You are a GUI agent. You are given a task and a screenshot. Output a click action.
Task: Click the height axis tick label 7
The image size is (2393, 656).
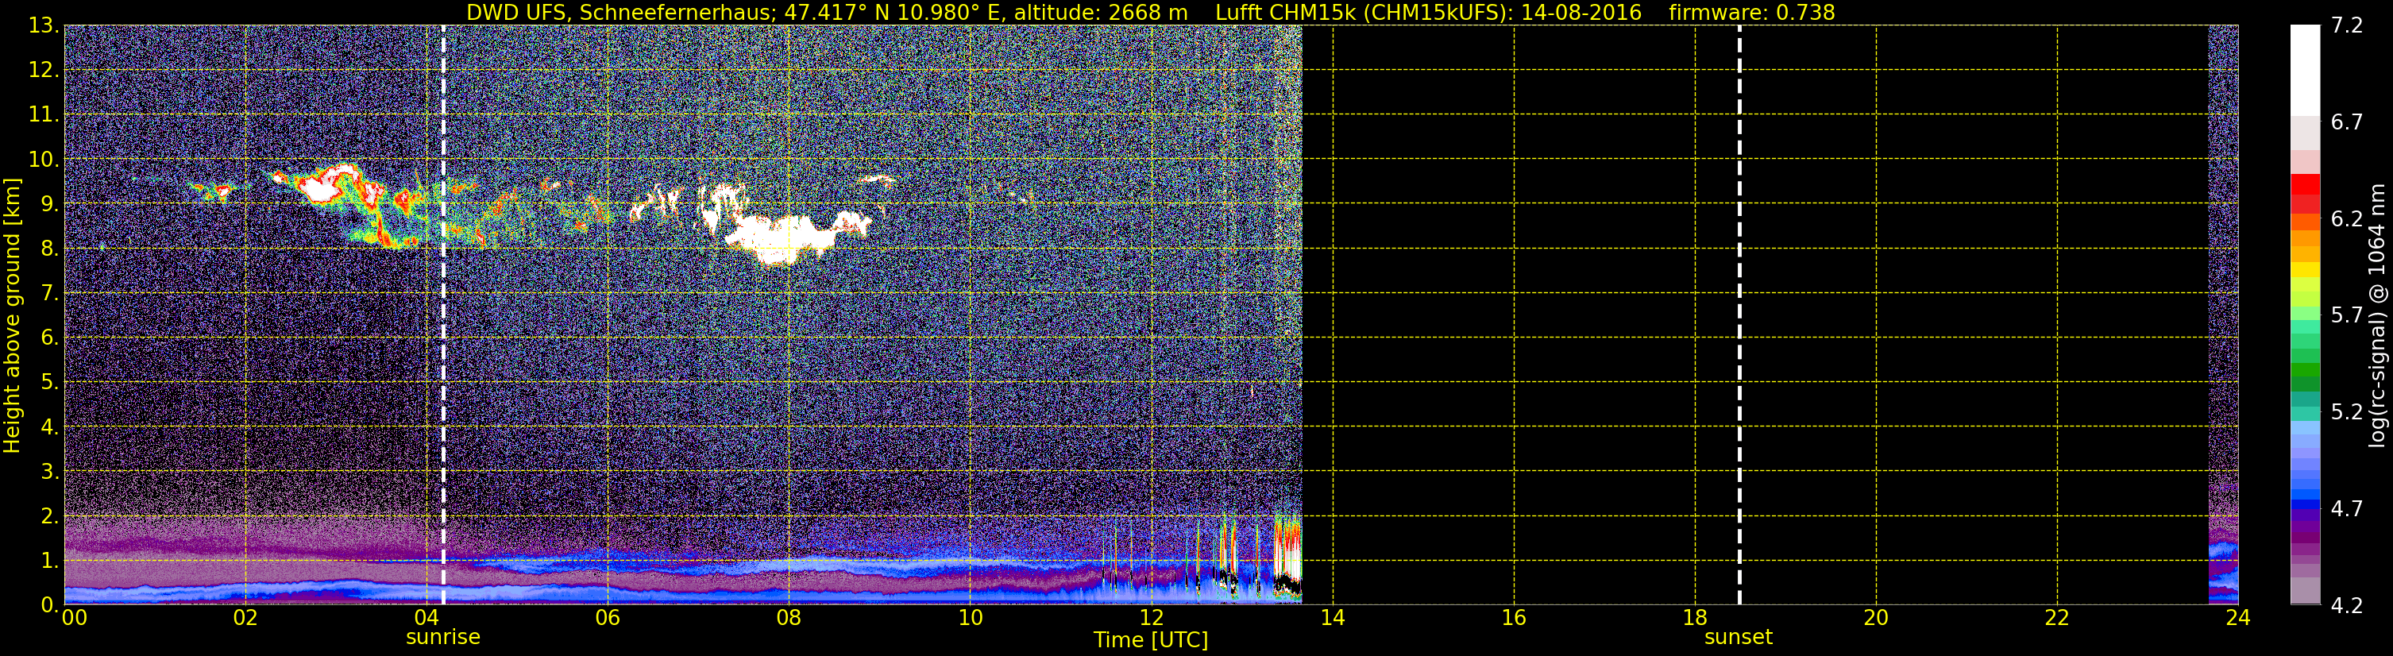tap(49, 293)
